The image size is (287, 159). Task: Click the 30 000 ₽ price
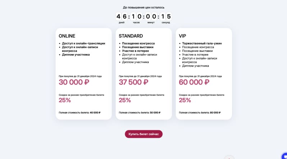74,82
